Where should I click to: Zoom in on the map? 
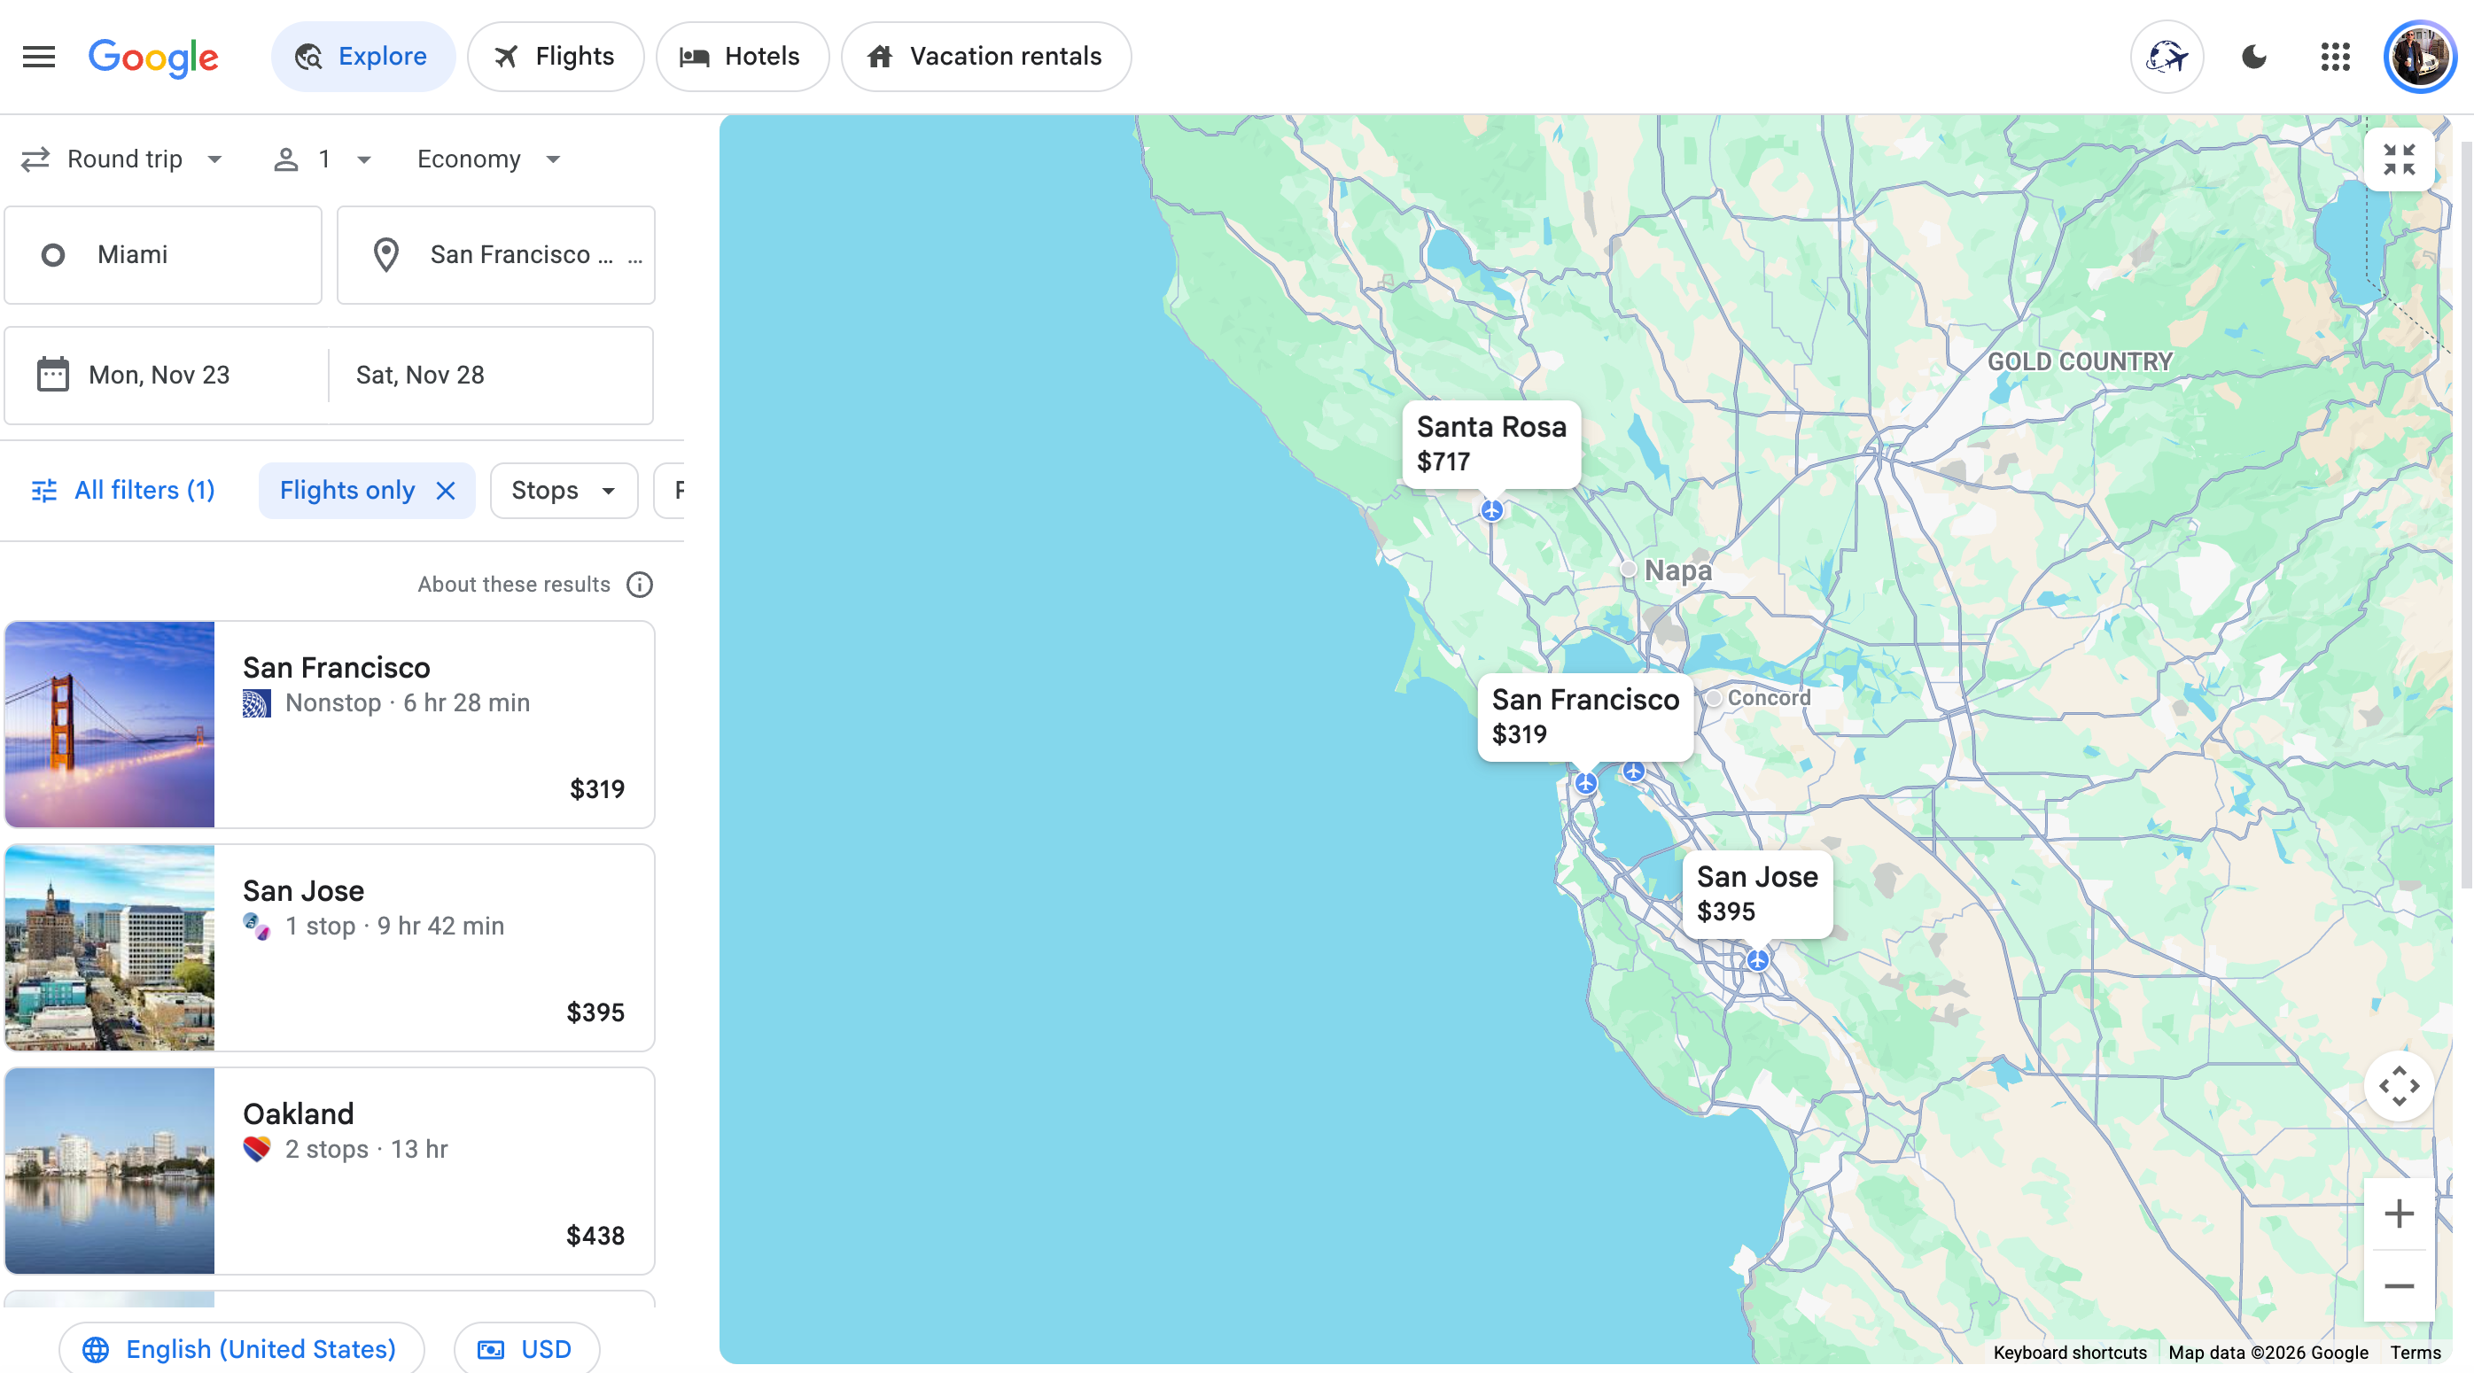pyautogui.click(x=2398, y=1214)
